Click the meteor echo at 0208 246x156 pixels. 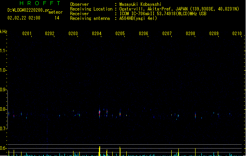point(195,115)
